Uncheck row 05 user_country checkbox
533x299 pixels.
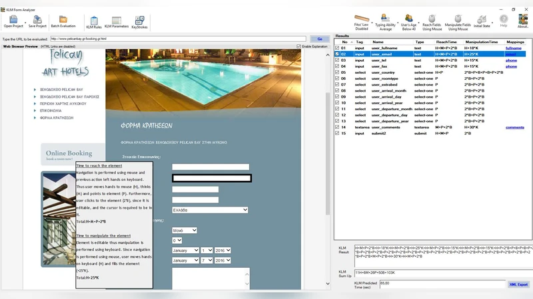tap(337, 72)
